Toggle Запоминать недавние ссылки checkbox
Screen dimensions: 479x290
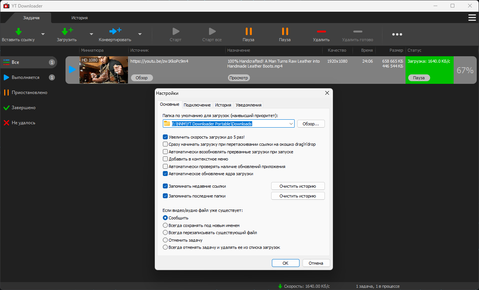(165, 186)
